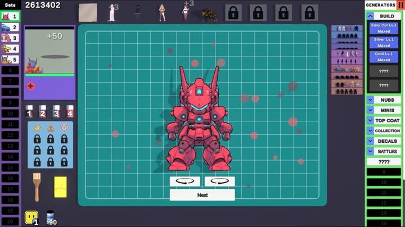Click the red mech model on the cutting mat

coord(199,119)
